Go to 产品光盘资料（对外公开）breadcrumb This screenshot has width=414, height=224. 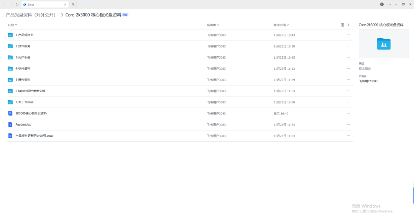pyautogui.click(x=31, y=15)
